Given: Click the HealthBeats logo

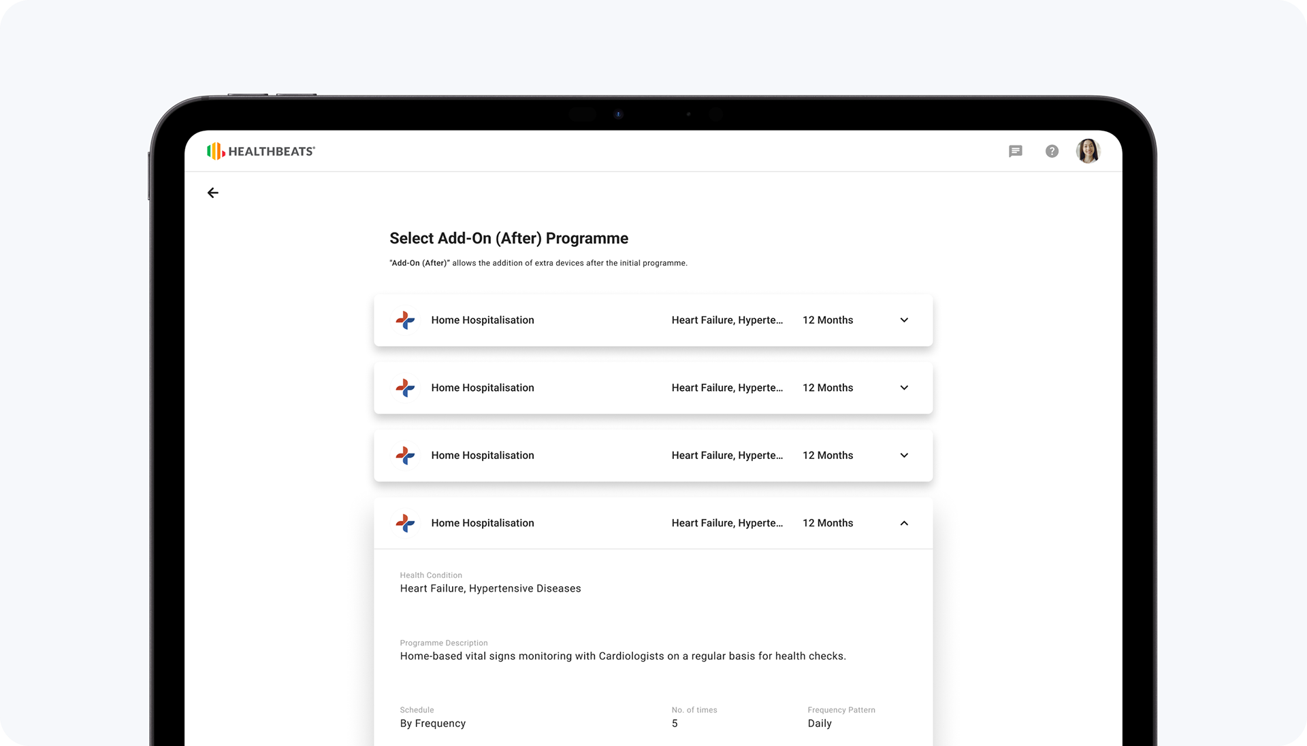Looking at the screenshot, I should coord(261,151).
